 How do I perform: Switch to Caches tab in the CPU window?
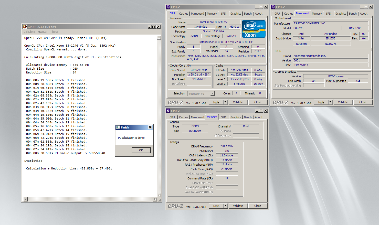pyautogui.click(x=183, y=14)
